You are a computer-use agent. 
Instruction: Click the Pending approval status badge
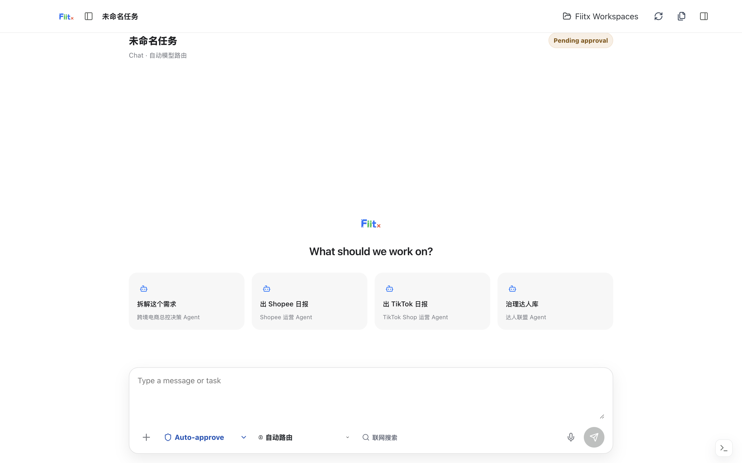pos(580,40)
